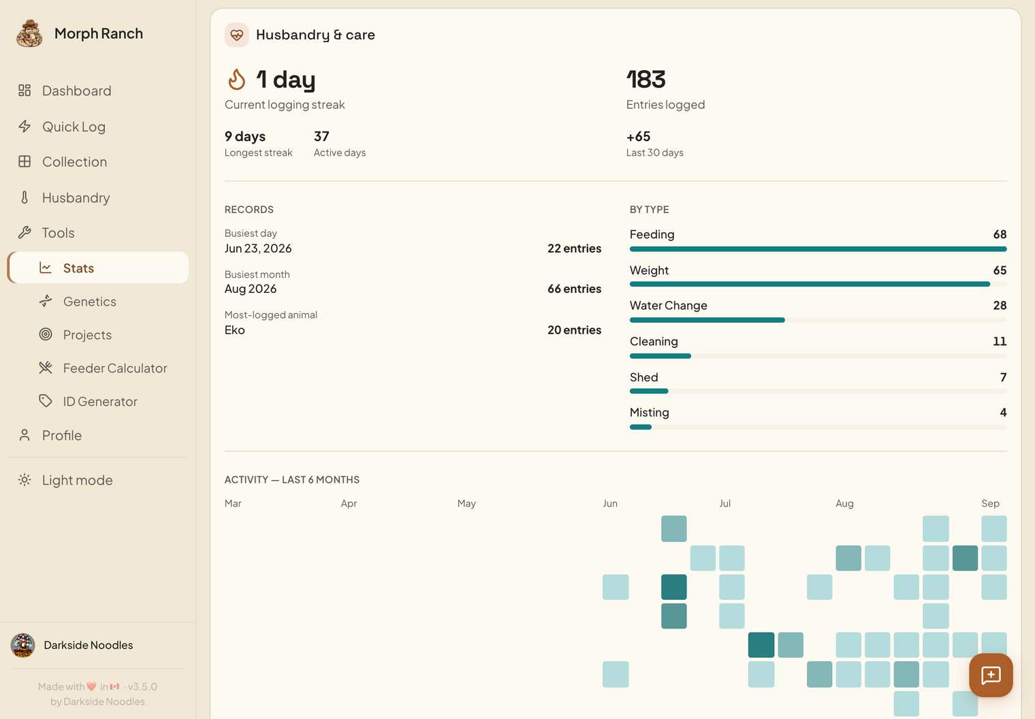Click the '+65' last 30 days value
This screenshot has height=719, width=1035.
pos(638,136)
